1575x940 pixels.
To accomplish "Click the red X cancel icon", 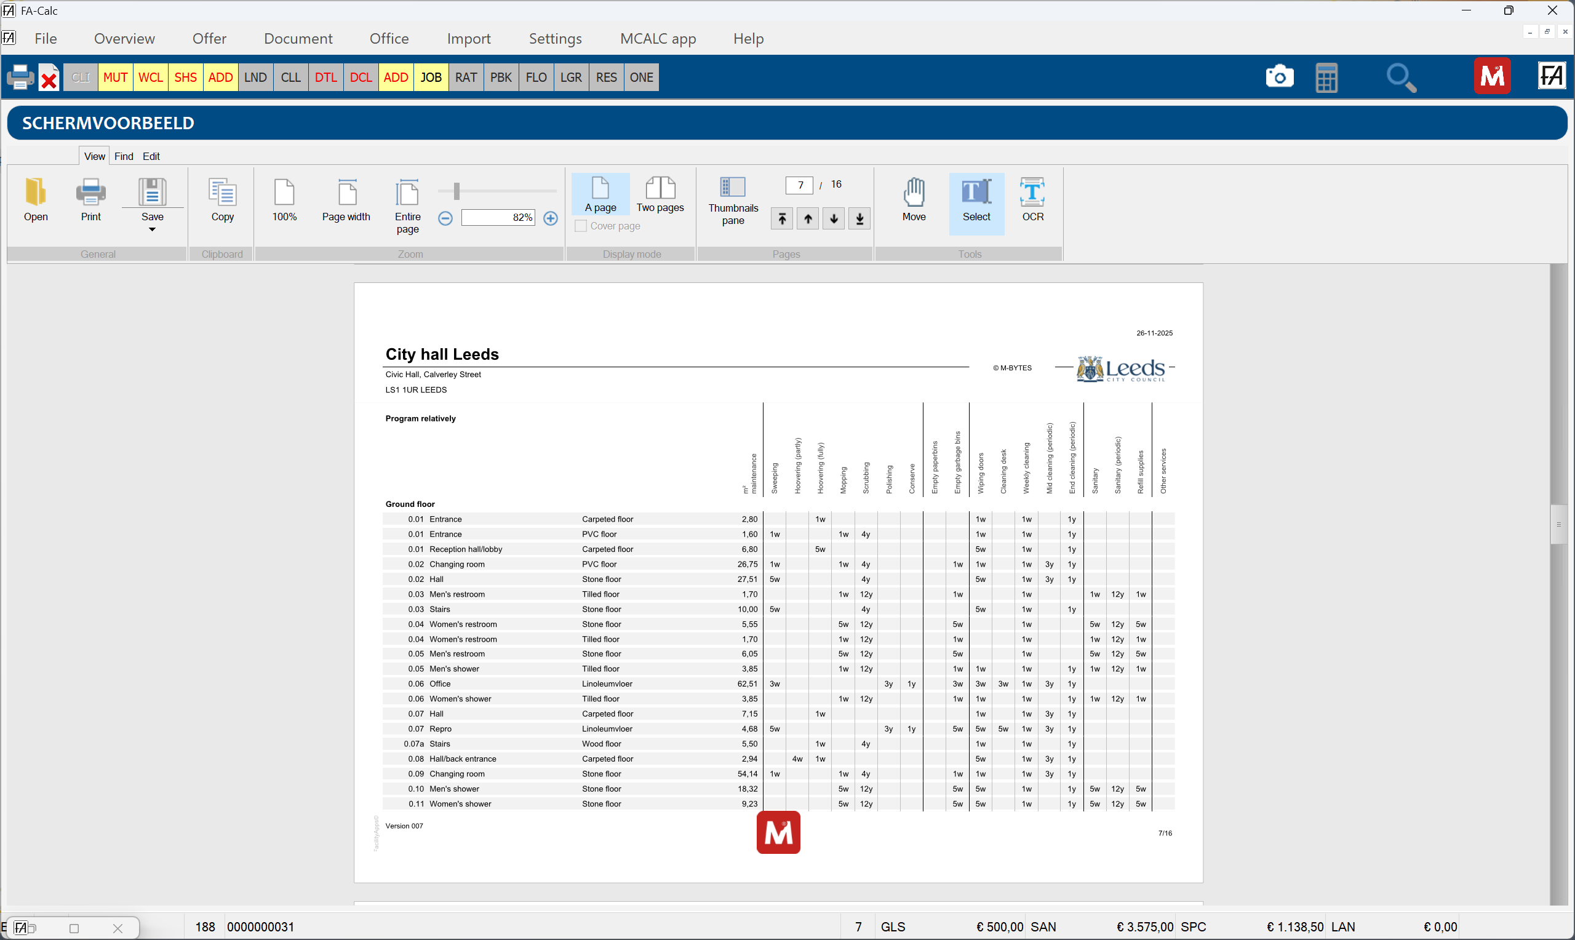I will (49, 78).
